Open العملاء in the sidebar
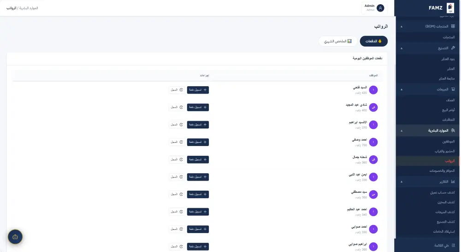 [x=450, y=100]
